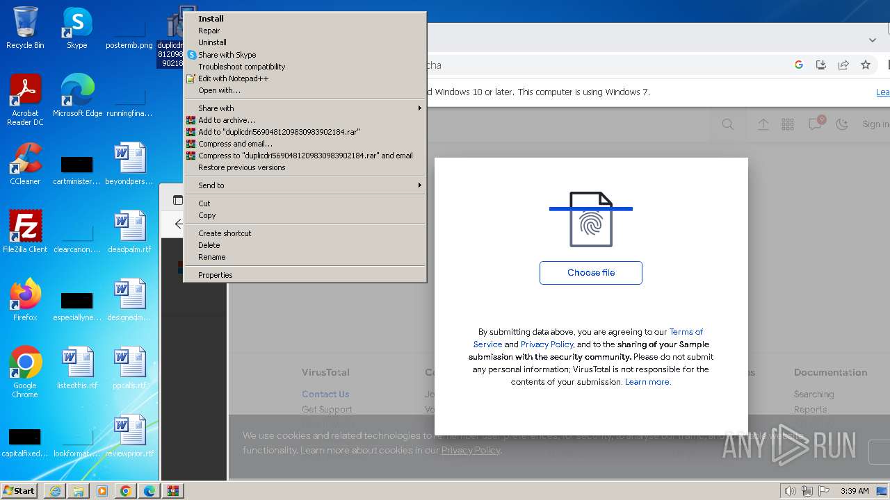Select Compress and email... entry
This screenshot has height=500, width=890.
305,144
